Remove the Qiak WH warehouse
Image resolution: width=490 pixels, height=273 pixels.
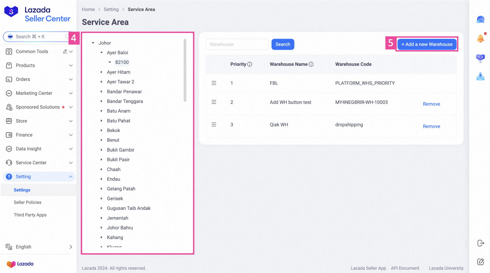click(431, 126)
